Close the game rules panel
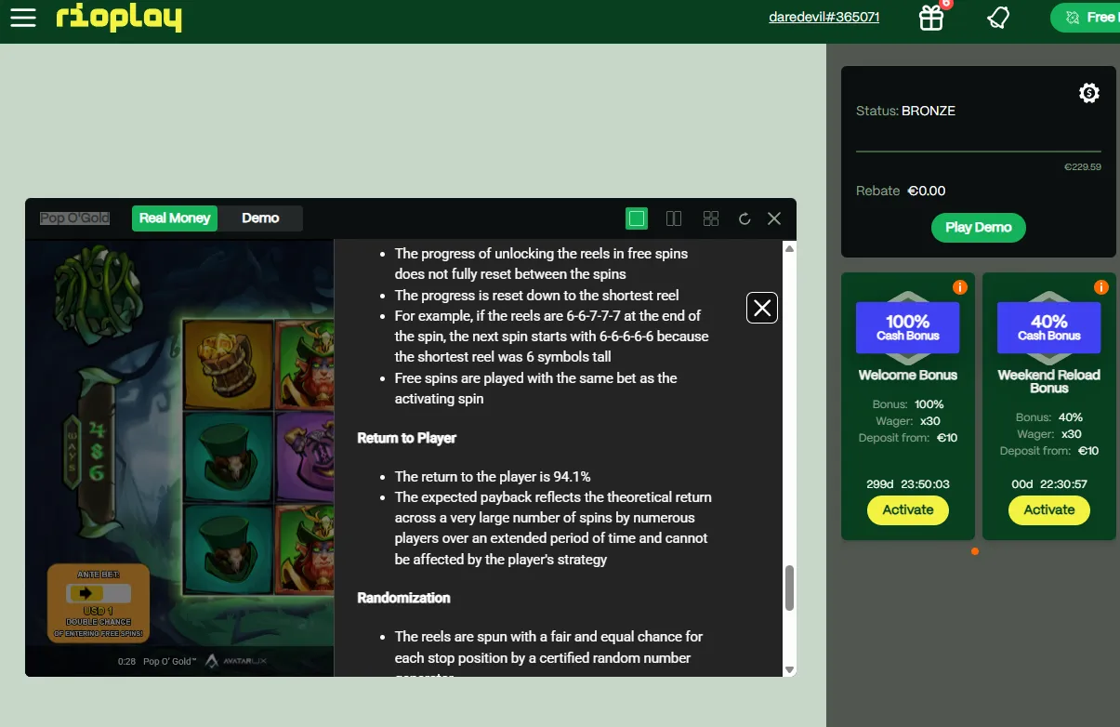This screenshot has height=727, width=1120. point(762,308)
